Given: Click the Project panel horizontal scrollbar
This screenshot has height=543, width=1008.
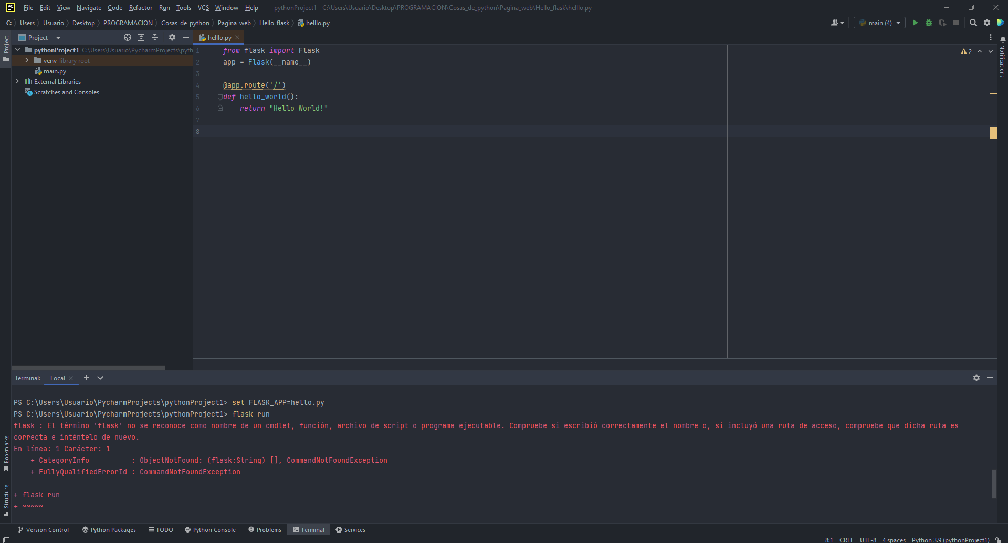Looking at the screenshot, I should (x=88, y=368).
